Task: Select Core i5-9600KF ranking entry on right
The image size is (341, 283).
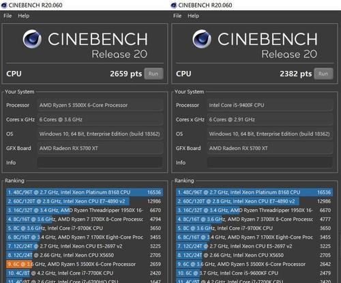Action: click(254, 273)
